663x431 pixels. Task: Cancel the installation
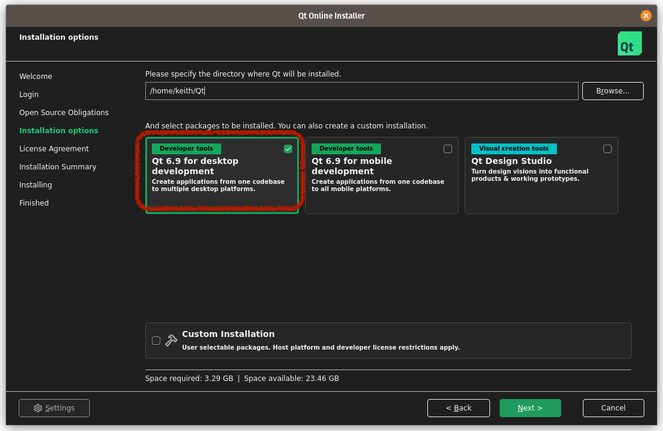click(x=613, y=408)
